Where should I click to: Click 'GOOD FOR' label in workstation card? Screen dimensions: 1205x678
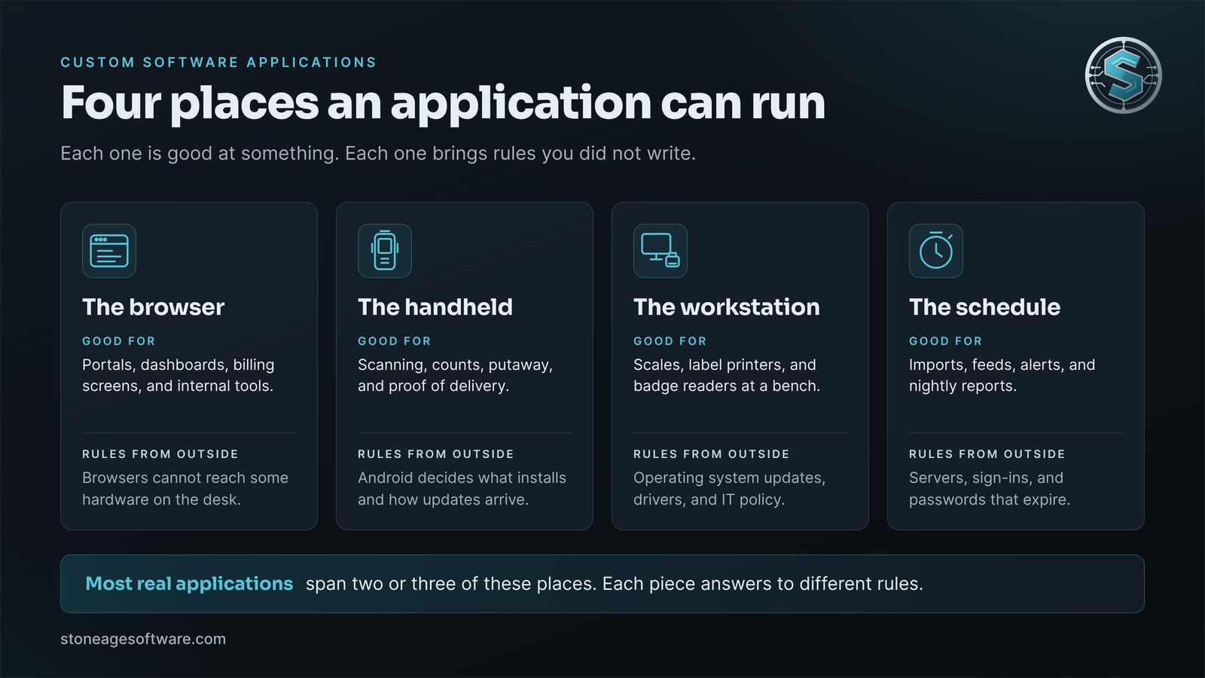[x=670, y=341]
